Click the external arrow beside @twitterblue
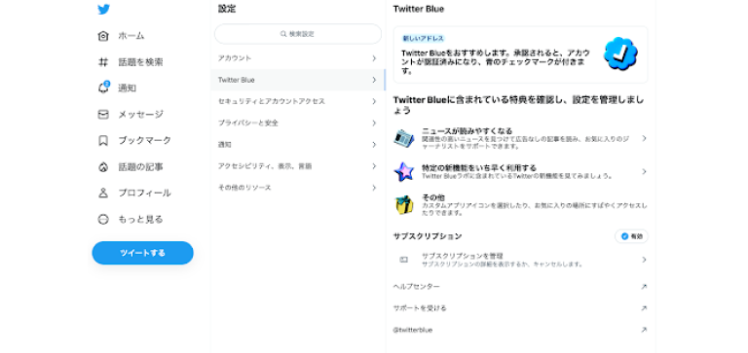Screen dimensions: 748x353 click(644, 330)
